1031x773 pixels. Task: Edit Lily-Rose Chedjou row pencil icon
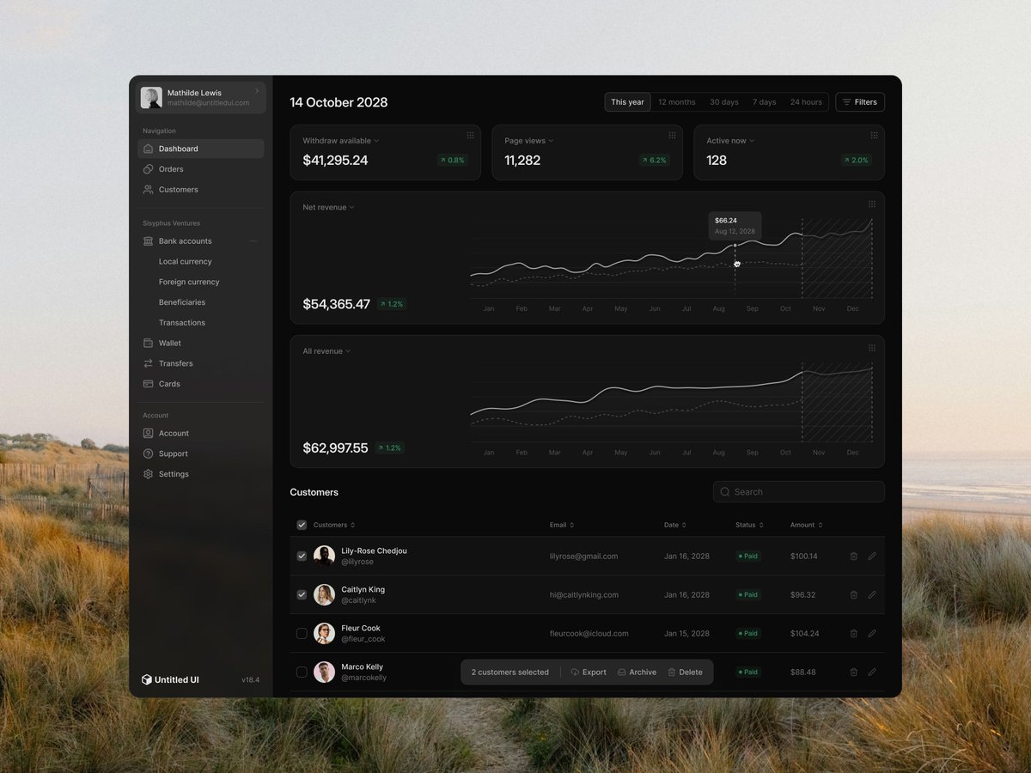click(x=872, y=557)
